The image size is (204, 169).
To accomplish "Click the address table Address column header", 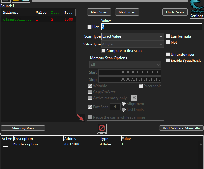I will coord(82,139).
